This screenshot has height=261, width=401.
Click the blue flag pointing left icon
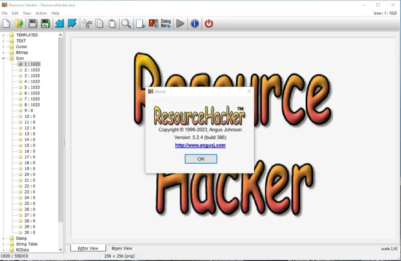tap(59, 23)
